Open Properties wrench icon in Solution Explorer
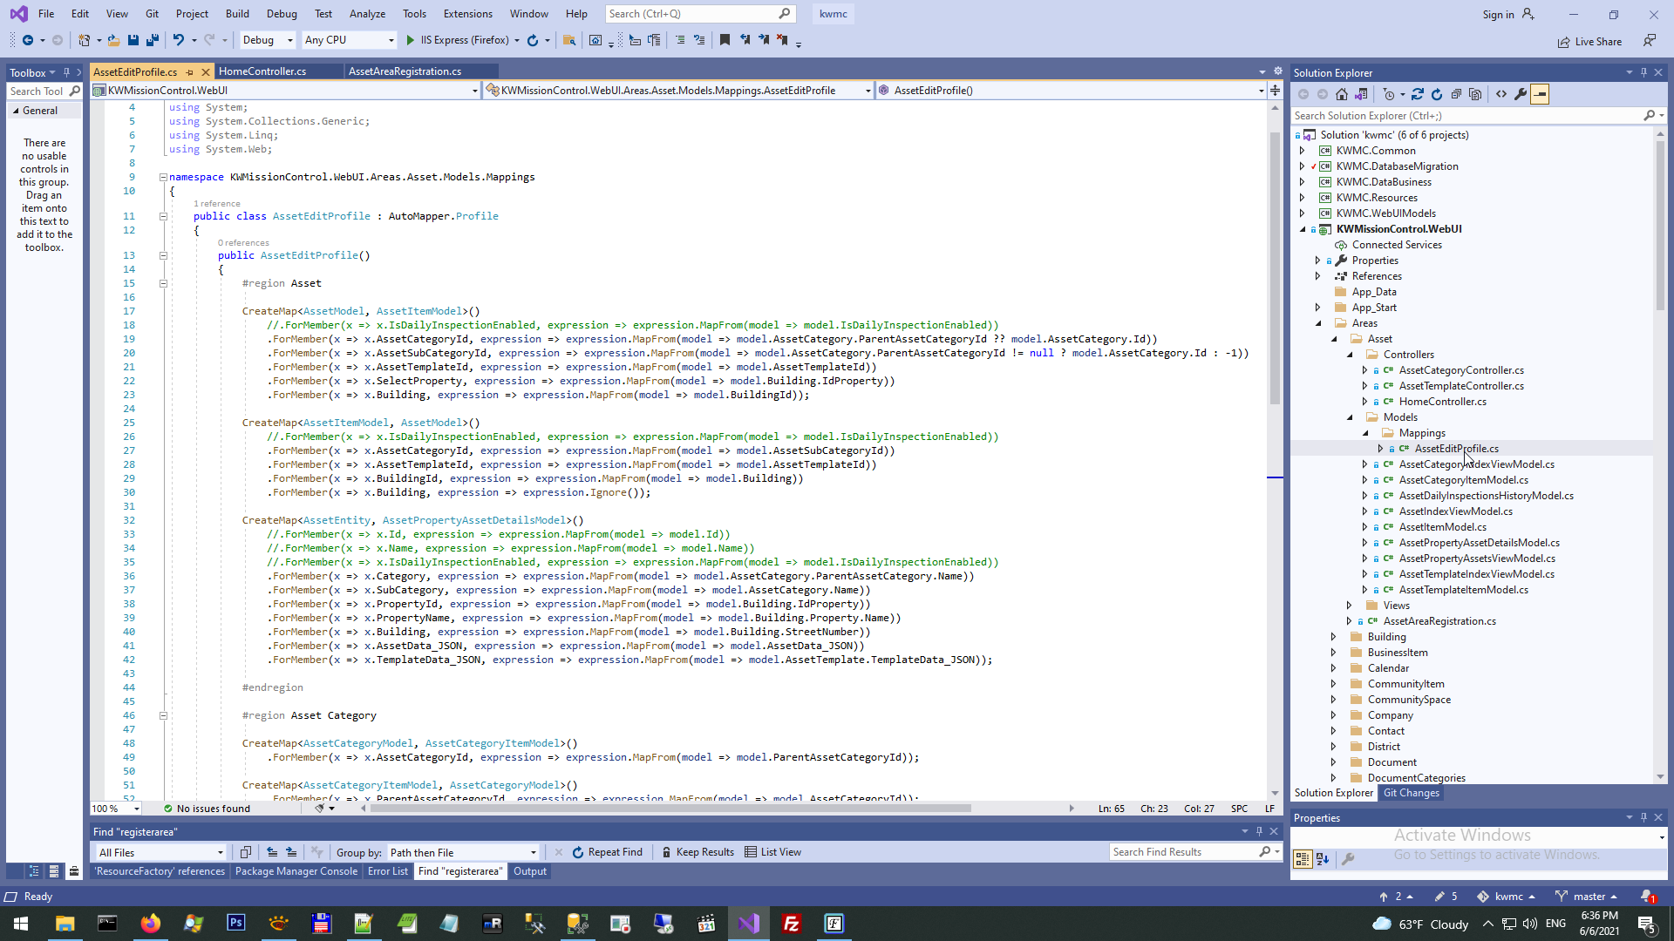Image resolution: width=1674 pixels, height=941 pixels. point(1521,94)
